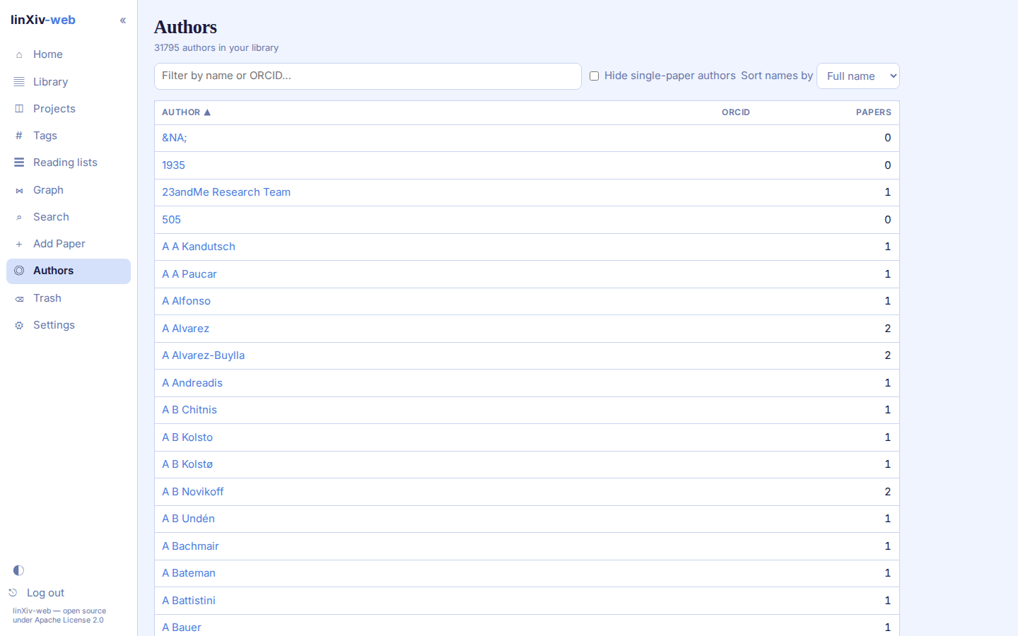The height and width of the screenshot is (636, 1018).
Task: Open author 23andMe Research Team
Action: [226, 192]
